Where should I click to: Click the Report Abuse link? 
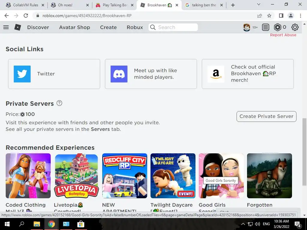point(283,35)
